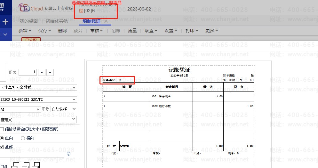Click the 合计 label in the total row
Image resolution: width=318 pixels, height=168 pixels.
[x=111, y=146]
